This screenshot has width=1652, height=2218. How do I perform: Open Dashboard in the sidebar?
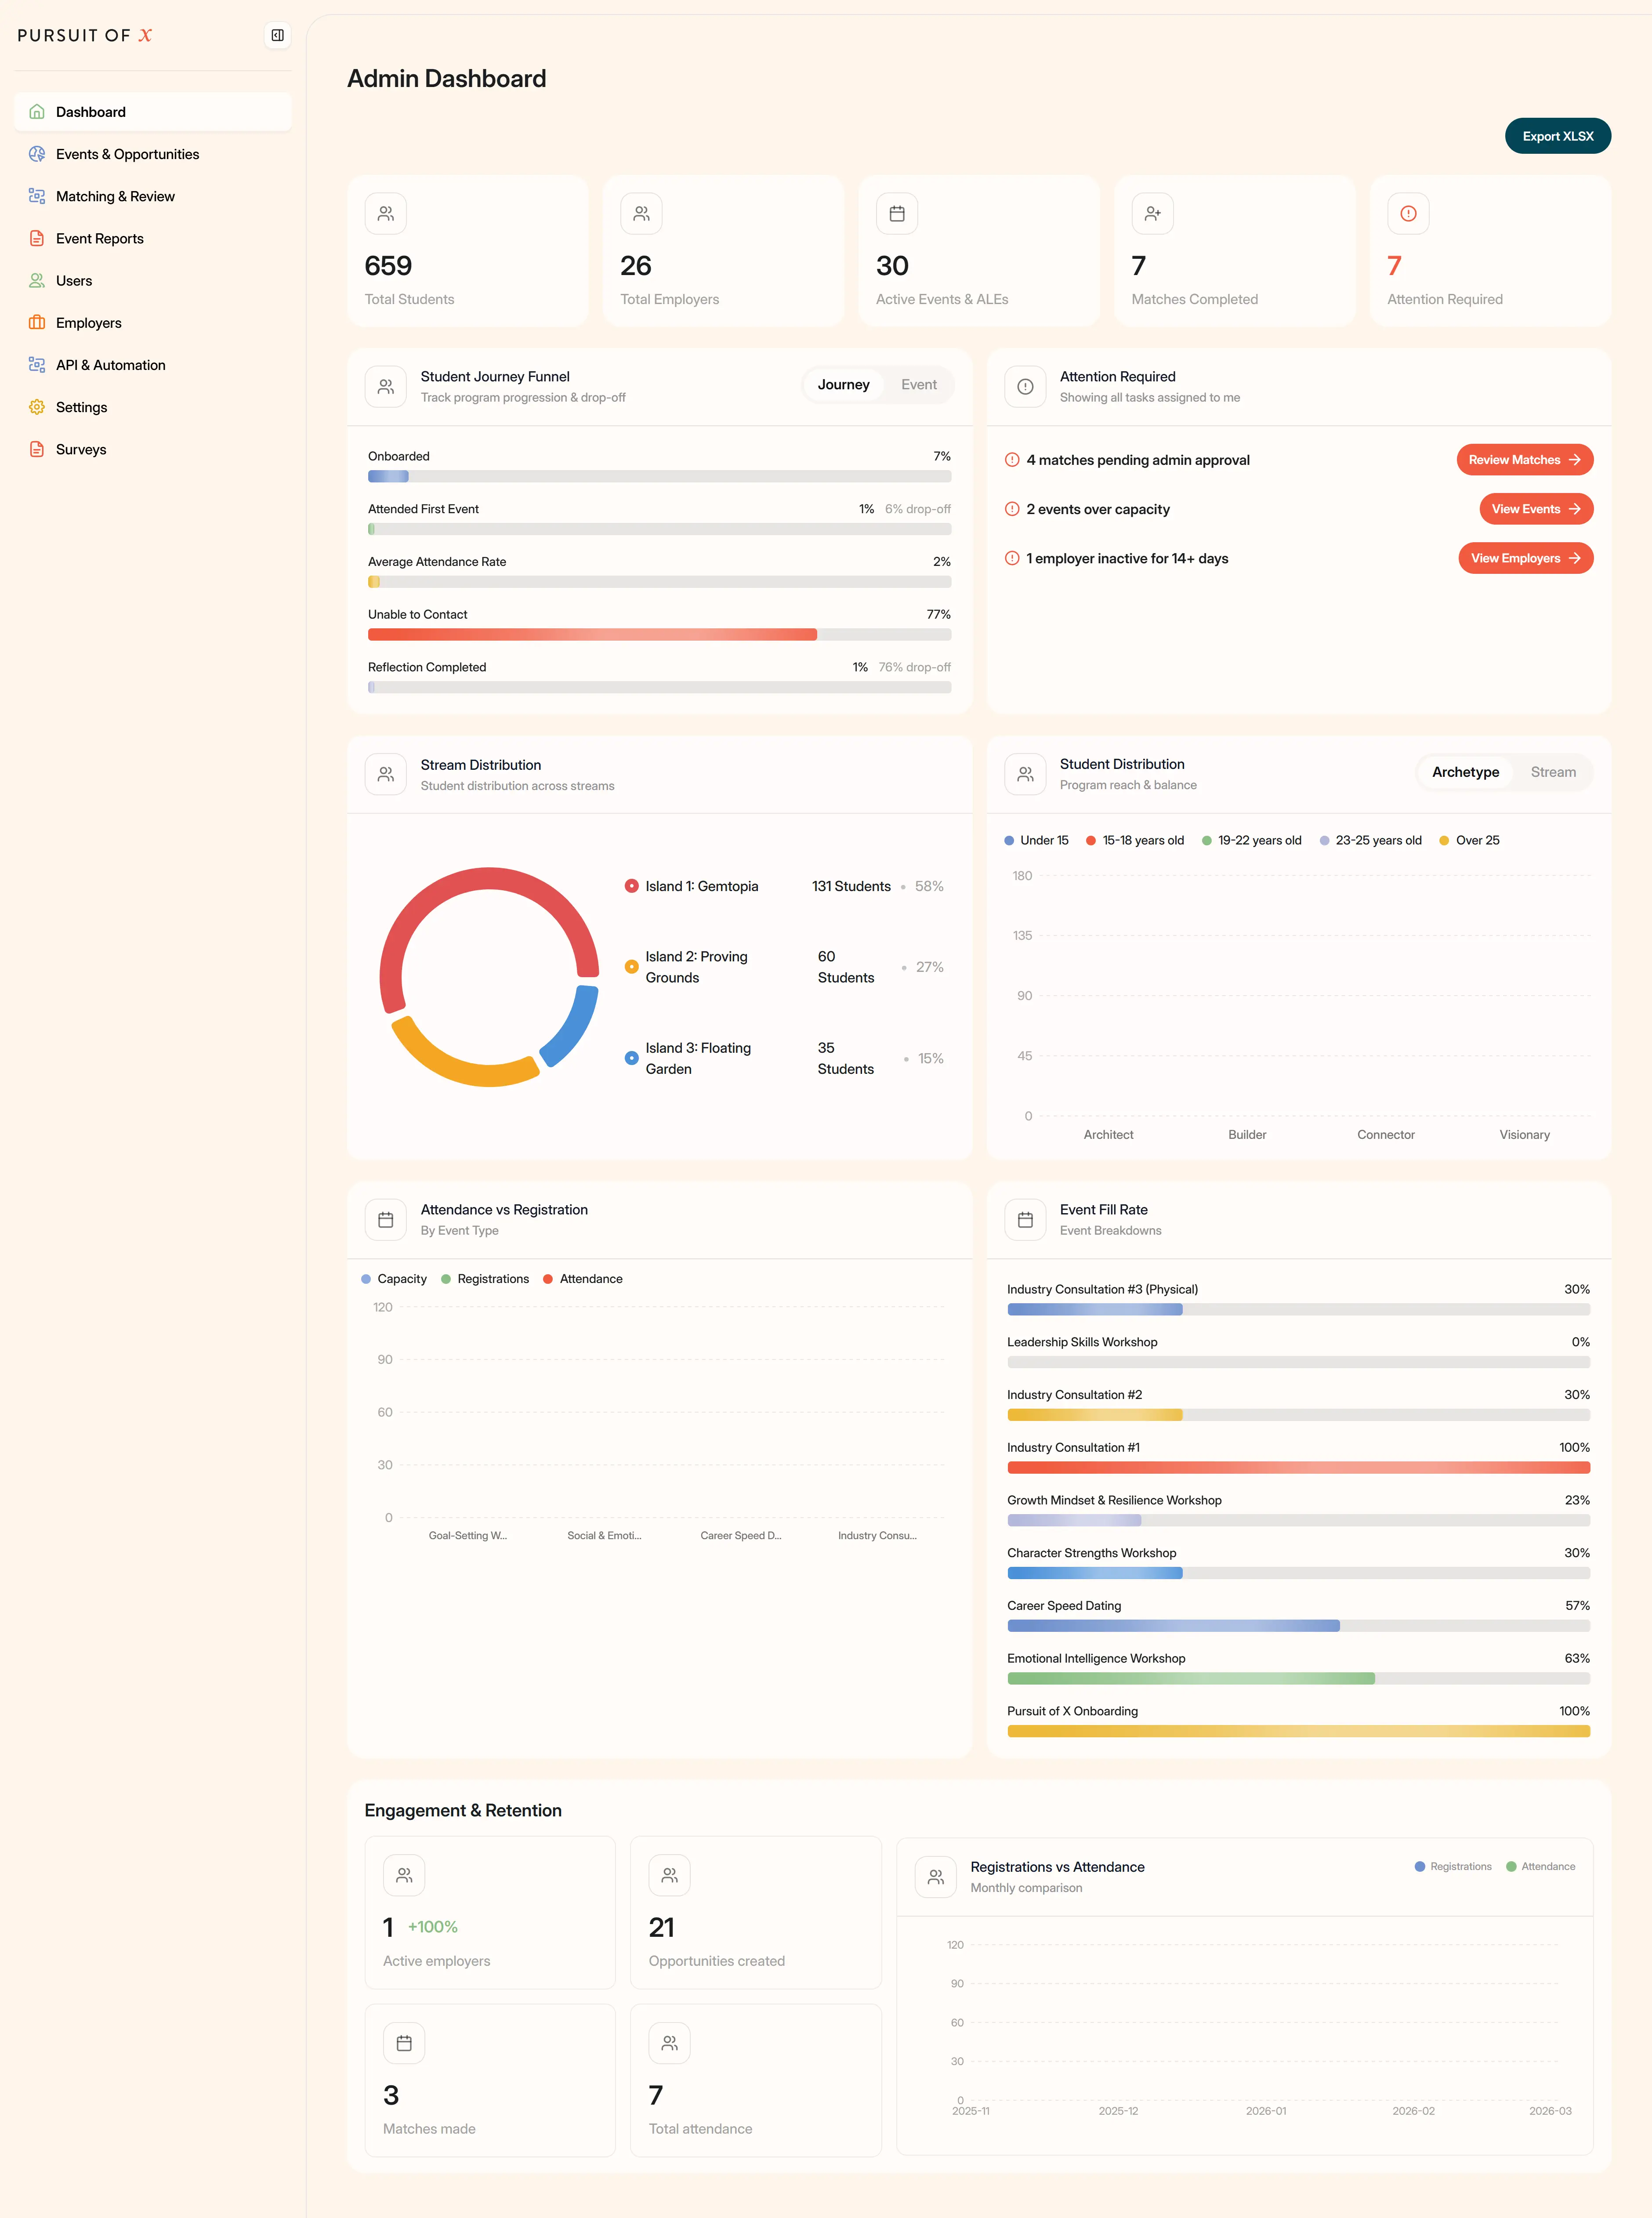(153, 112)
